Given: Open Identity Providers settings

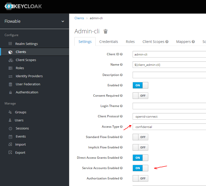Looking at the screenshot, I should [x=29, y=76].
